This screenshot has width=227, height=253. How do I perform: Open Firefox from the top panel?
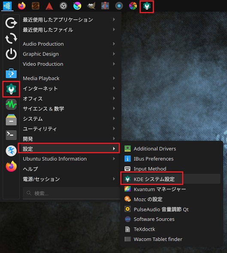pyautogui.click(x=21, y=6)
